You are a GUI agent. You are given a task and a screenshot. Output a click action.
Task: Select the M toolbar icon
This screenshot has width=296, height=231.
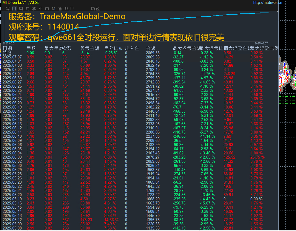53,9
